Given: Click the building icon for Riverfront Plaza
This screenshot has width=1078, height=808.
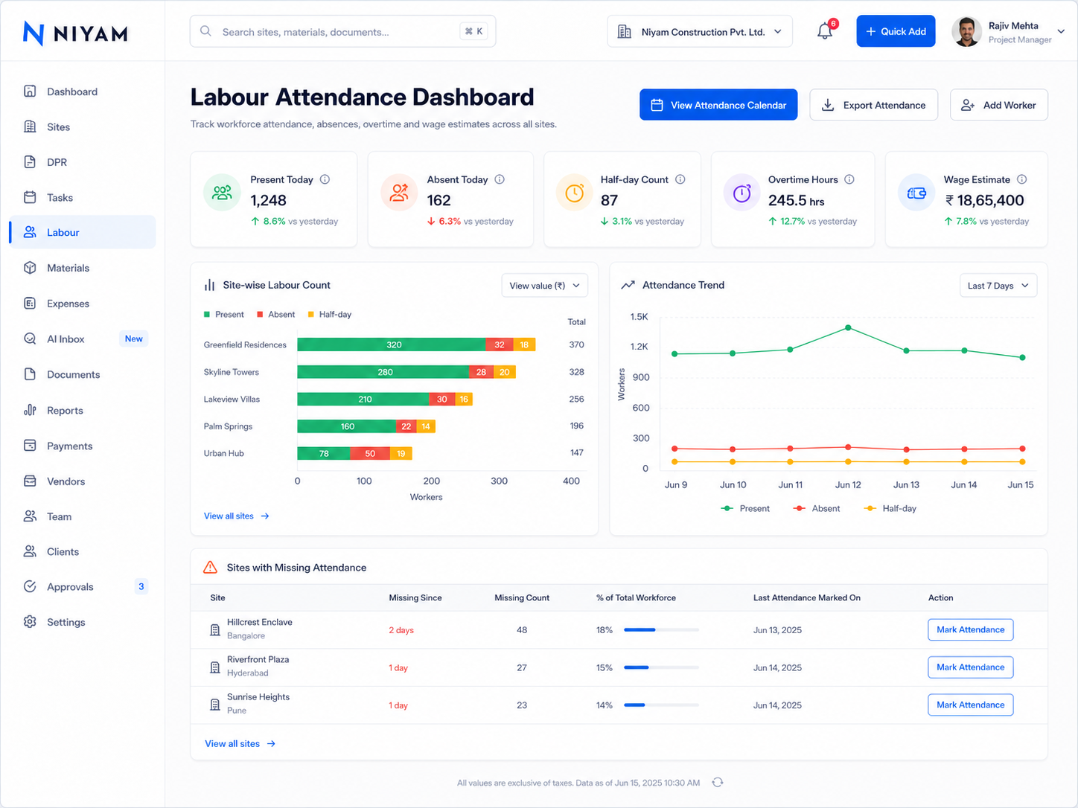Looking at the screenshot, I should point(215,667).
